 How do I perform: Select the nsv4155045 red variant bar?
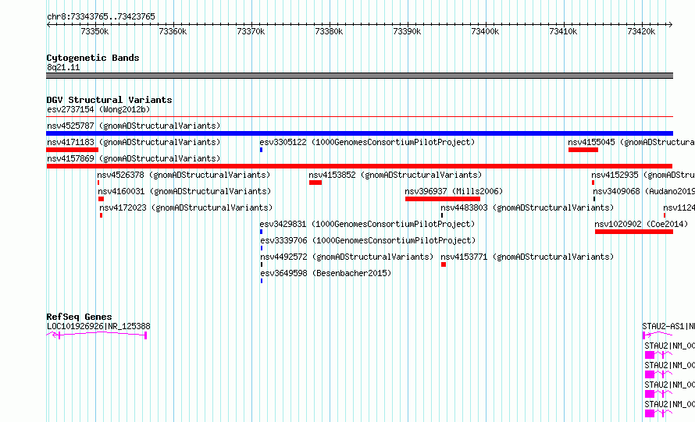(583, 150)
